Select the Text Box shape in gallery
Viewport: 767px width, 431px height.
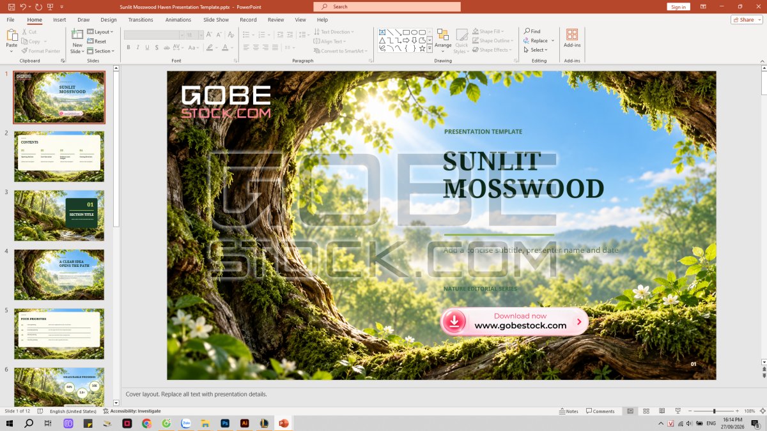pos(382,32)
